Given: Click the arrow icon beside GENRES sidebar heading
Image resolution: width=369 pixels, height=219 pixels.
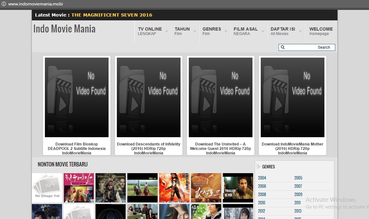Looking at the screenshot, I should [258, 166].
